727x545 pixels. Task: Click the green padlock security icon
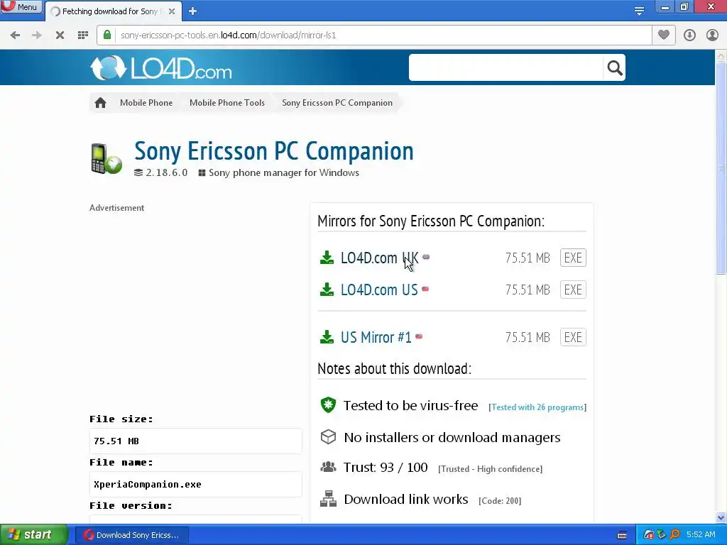pyautogui.click(x=107, y=35)
